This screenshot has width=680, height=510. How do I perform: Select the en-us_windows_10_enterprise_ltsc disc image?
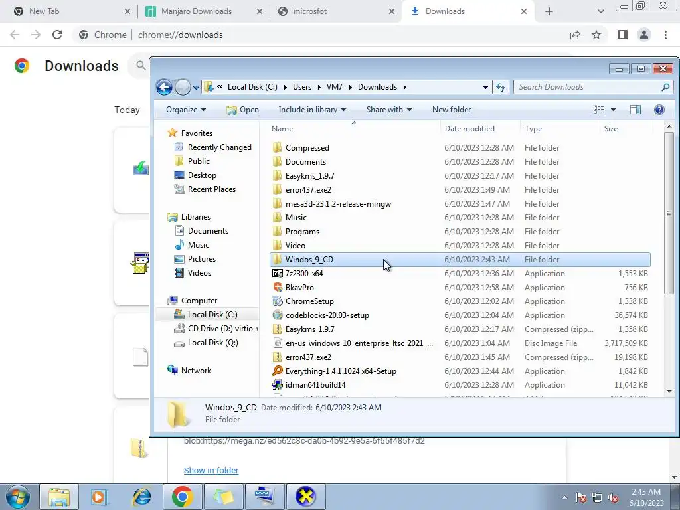tap(359, 343)
